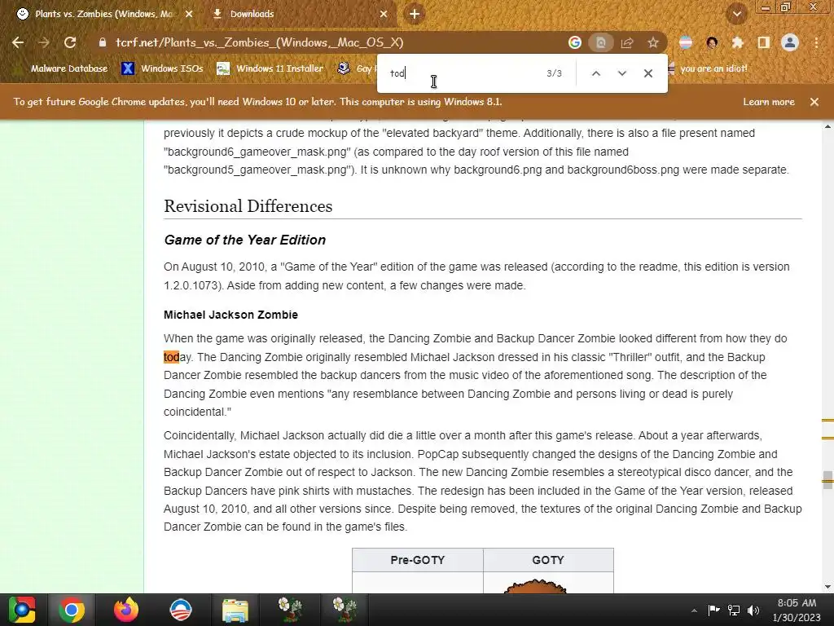834x626 pixels.
Task: Click the extension icon with character face
Action: click(712, 42)
